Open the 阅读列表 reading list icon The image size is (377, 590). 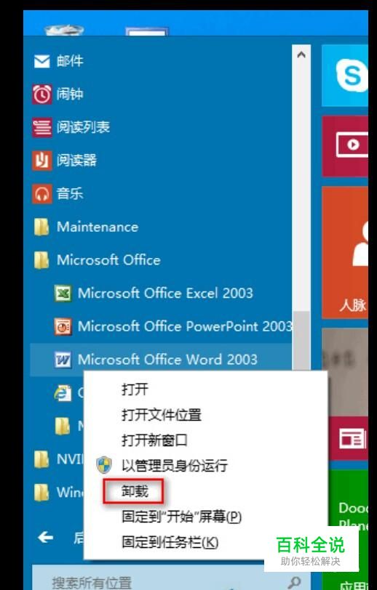pyautogui.click(x=41, y=127)
